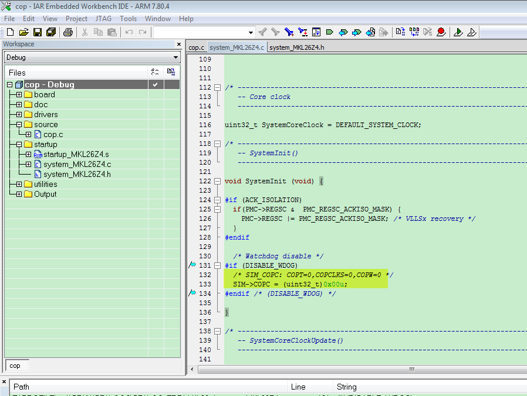This screenshot has width=527, height=396.
Task: Click the Debug without Downloading icon
Action: tap(472, 32)
